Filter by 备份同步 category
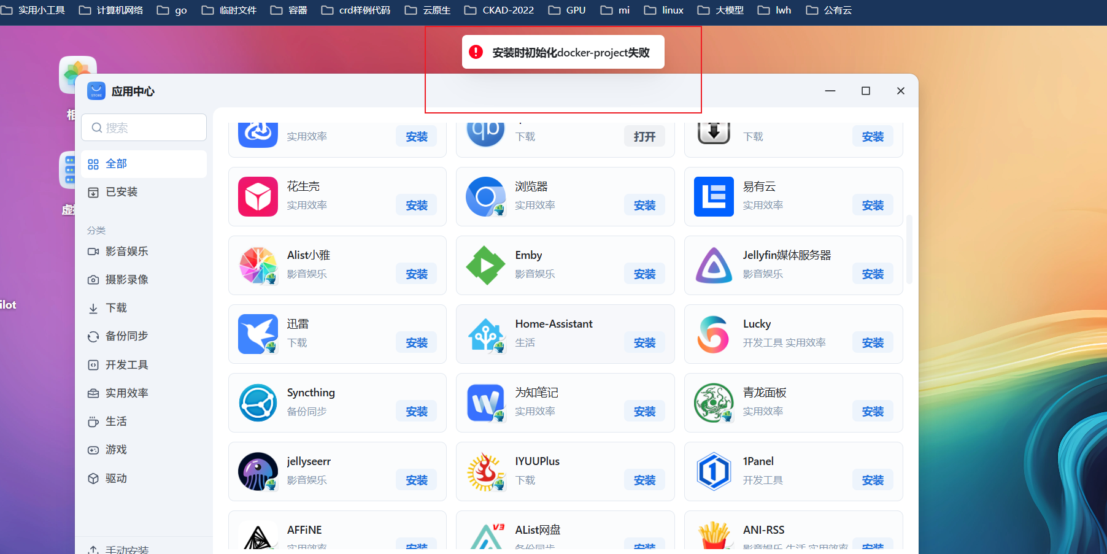 (144, 336)
